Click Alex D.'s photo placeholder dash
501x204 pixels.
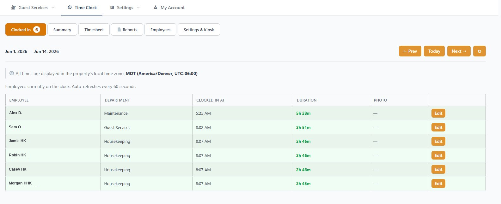(375, 114)
